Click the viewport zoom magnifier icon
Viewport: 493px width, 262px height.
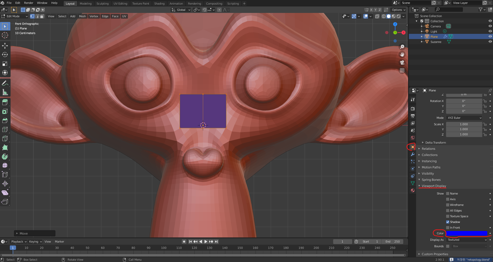pos(402,47)
